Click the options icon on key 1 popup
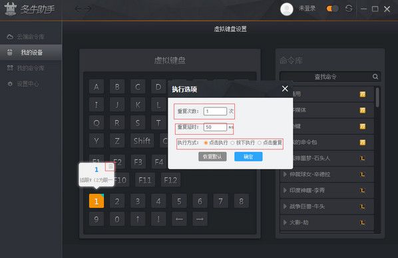Image resolution: width=398 pixels, height=258 pixels. (110, 167)
